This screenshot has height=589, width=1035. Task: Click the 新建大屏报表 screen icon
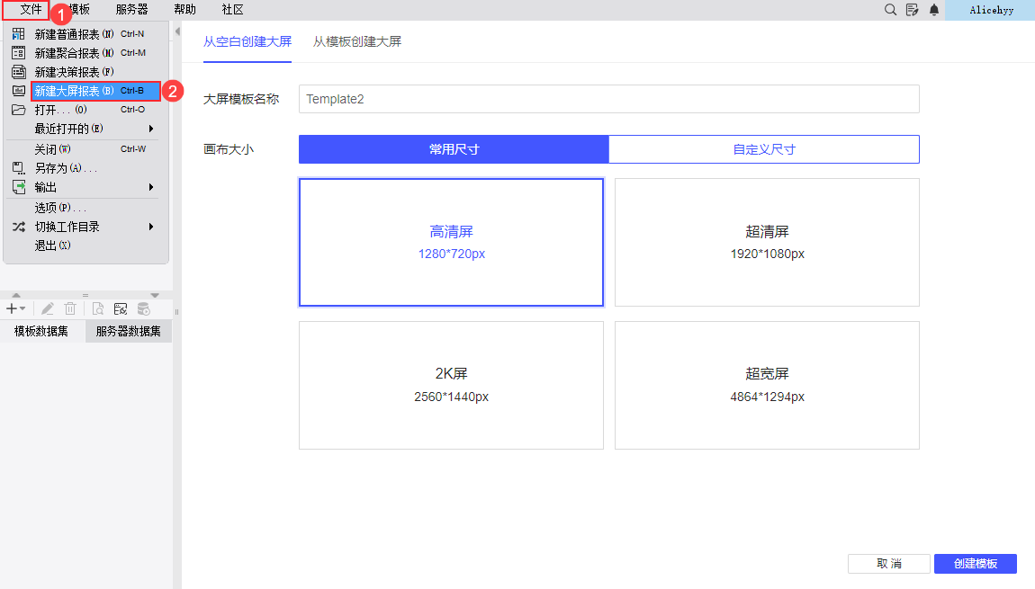click(19, 90)
